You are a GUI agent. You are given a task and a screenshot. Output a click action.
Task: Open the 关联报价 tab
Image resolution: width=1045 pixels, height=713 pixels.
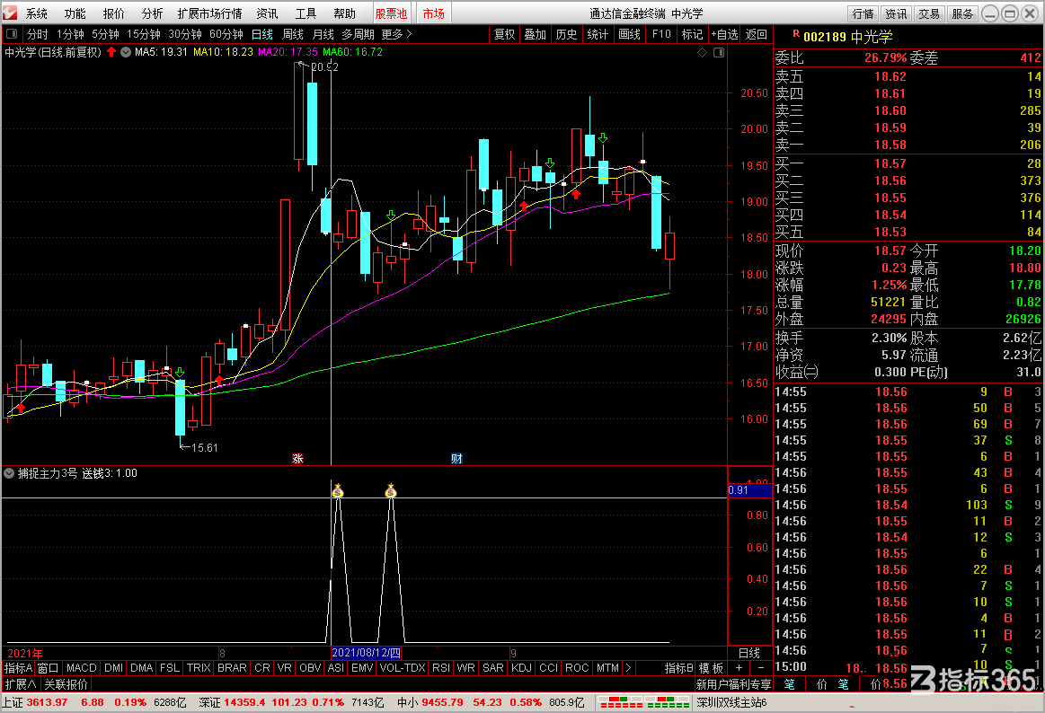point(66,684)
